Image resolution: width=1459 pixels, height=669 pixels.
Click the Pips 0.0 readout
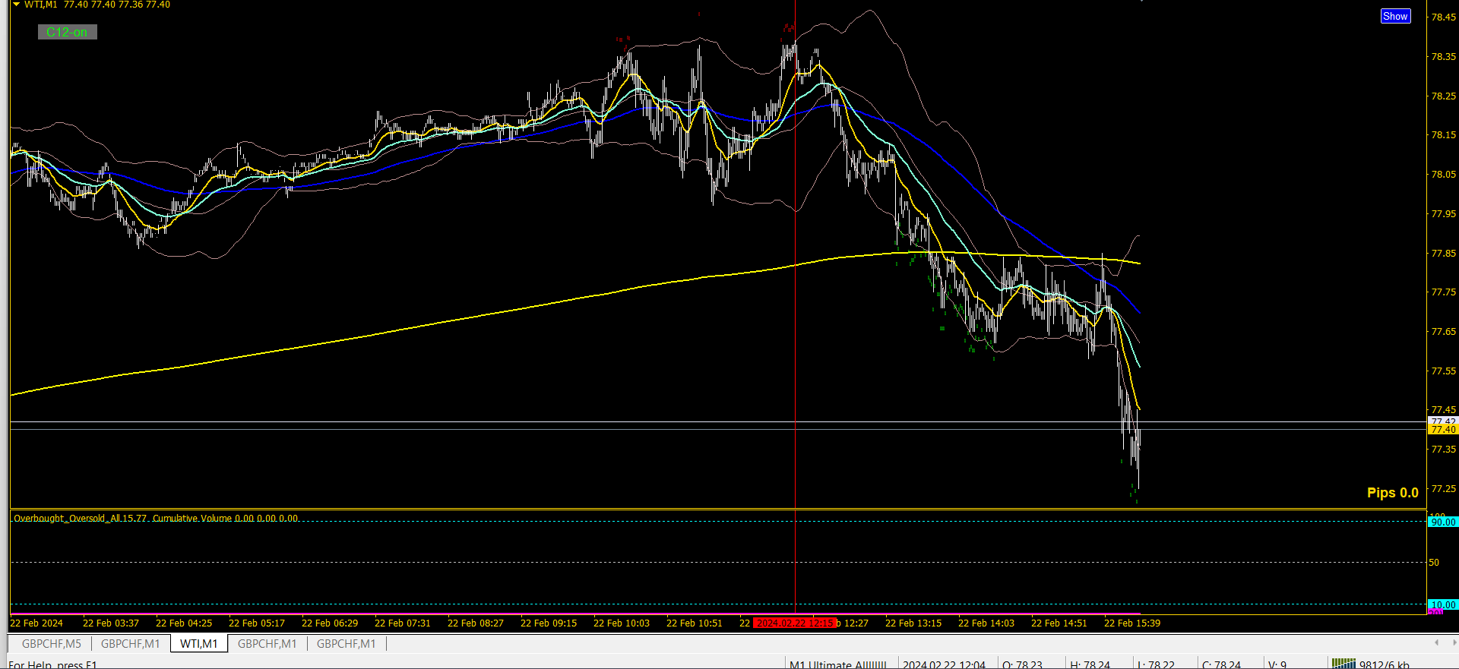(x=1393, y=493)
